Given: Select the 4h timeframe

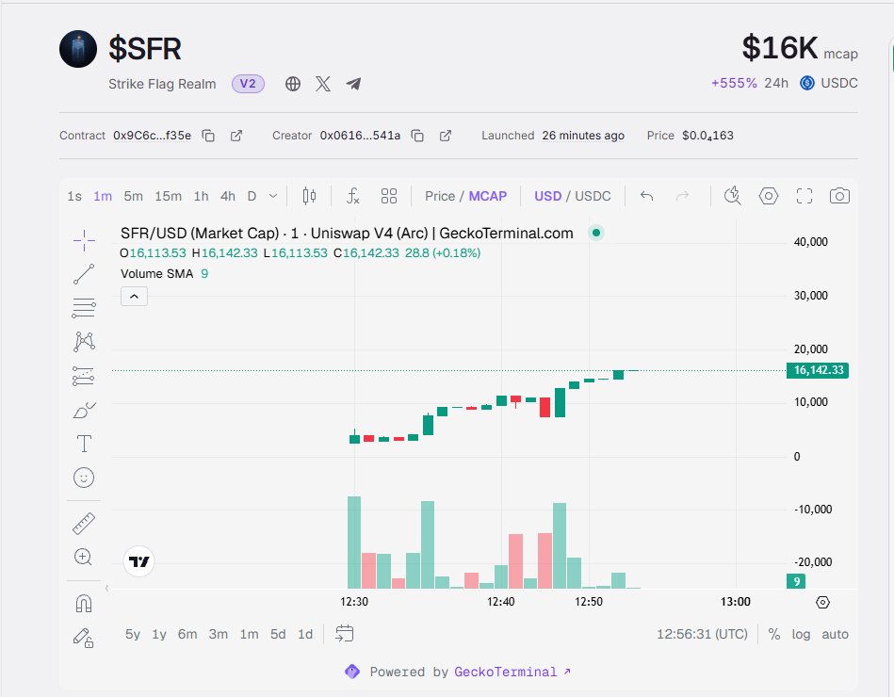Looking at the screenshot, I should (227, 196).
